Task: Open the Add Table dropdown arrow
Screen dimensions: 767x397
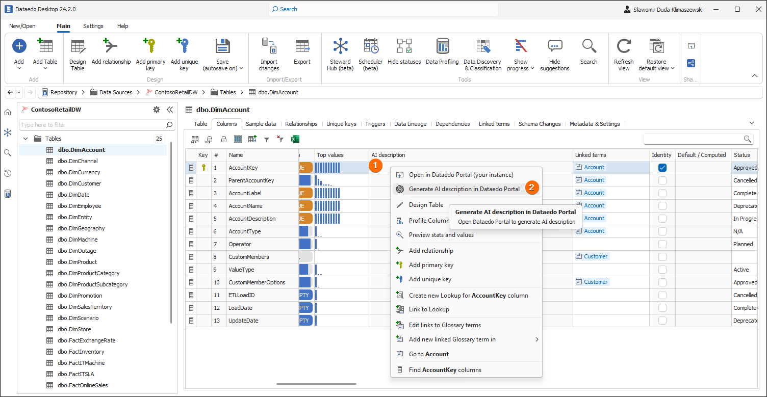Action: coord(45,68)
